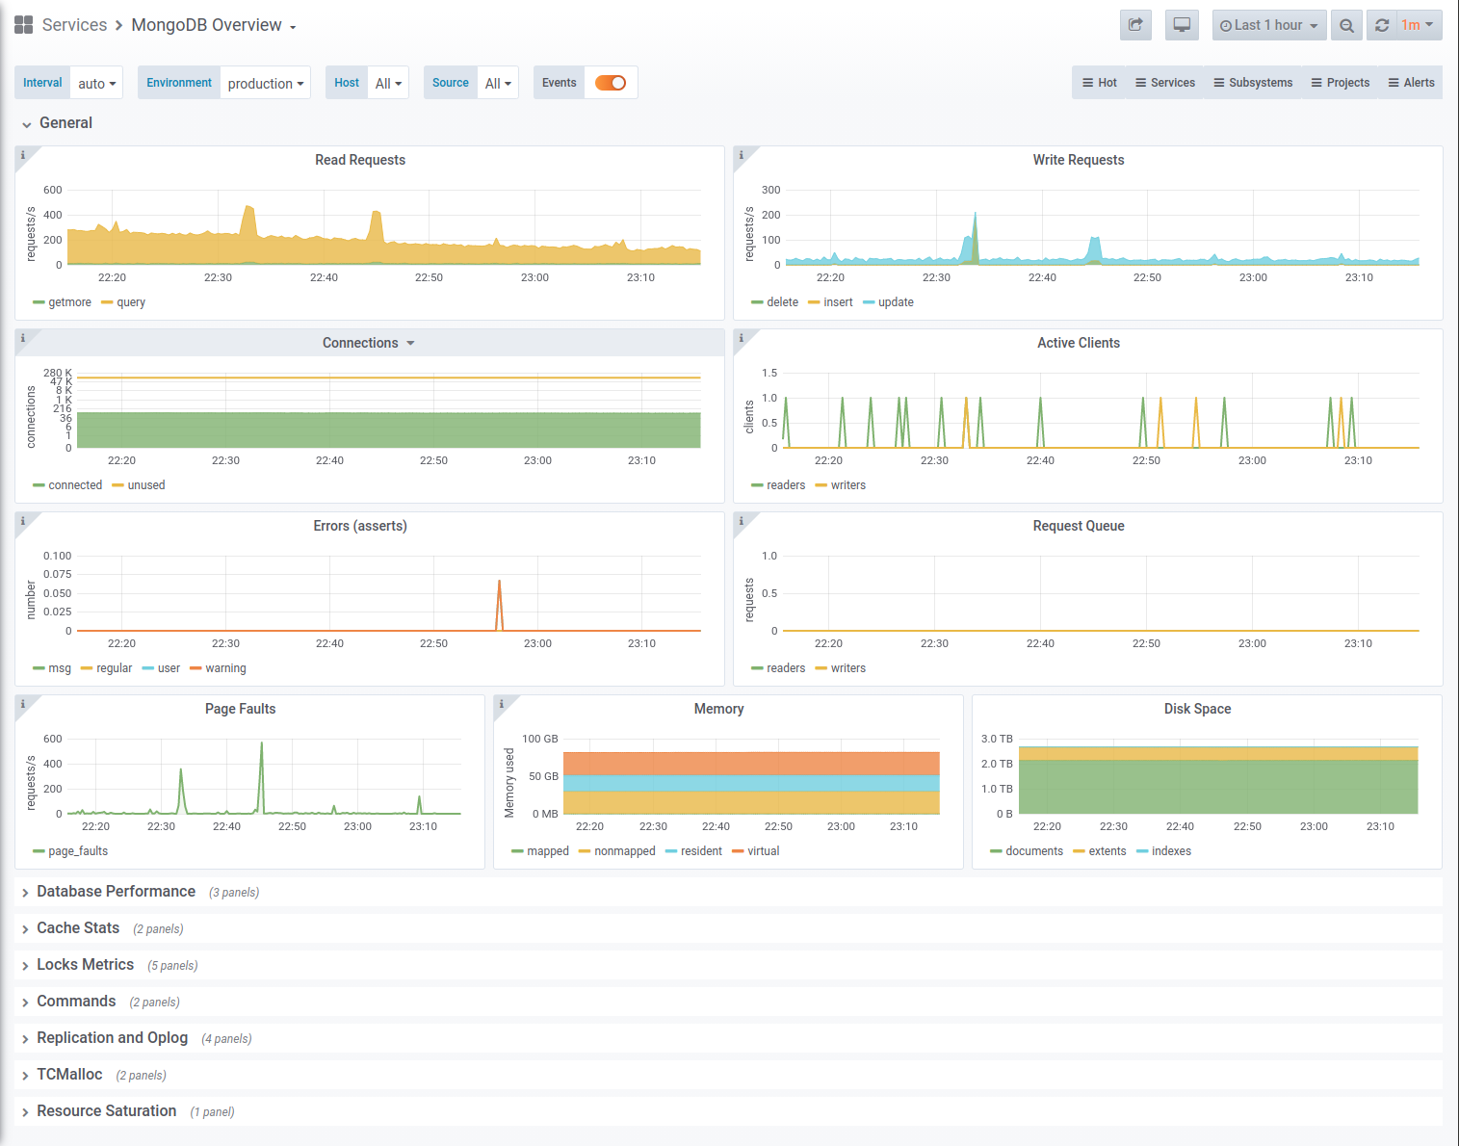Click the virtual color swatch in Memory legend

pos(738,851)
